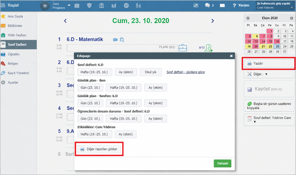Open Sınıf defteri - günlere göre link
296x175 pixels.
point(185,72)
